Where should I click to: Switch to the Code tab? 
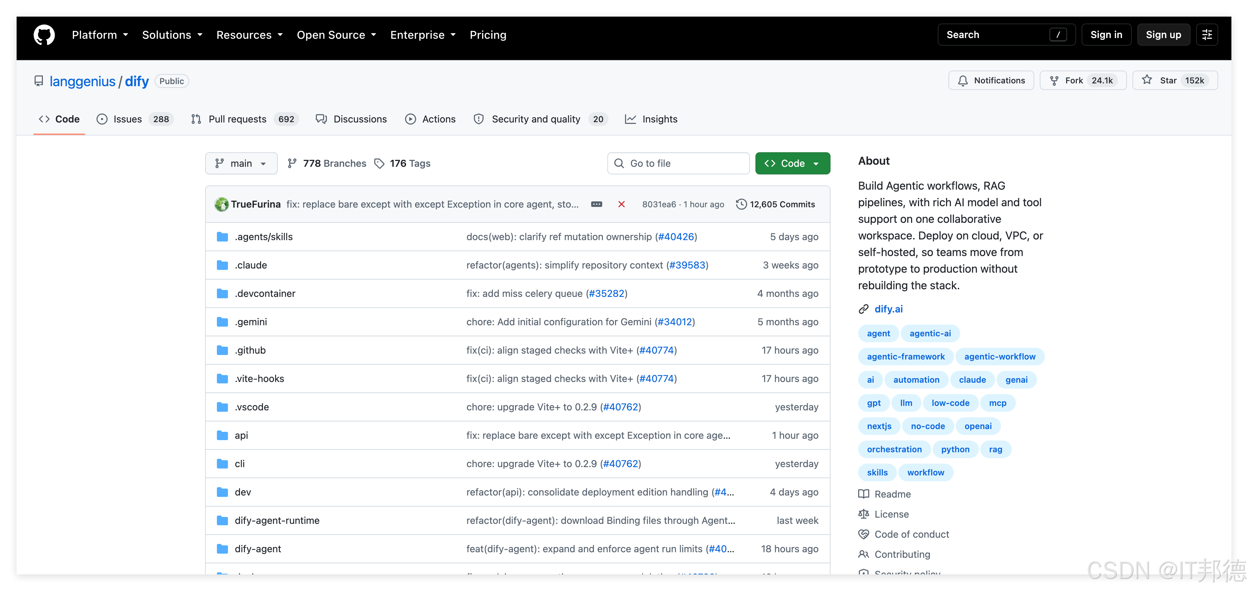pos(59,119)
